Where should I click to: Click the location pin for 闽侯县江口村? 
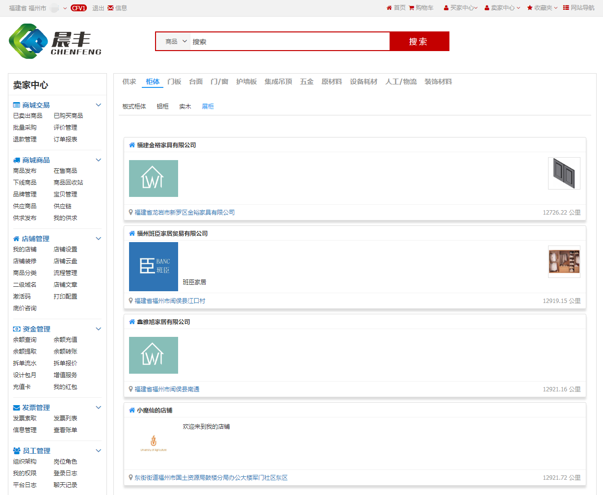(131, 301)
